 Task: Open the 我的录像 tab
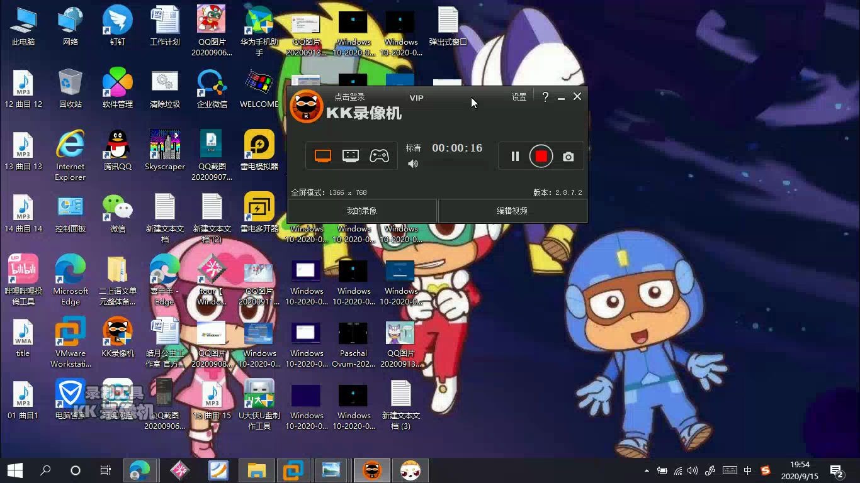[x=362, y=211]
